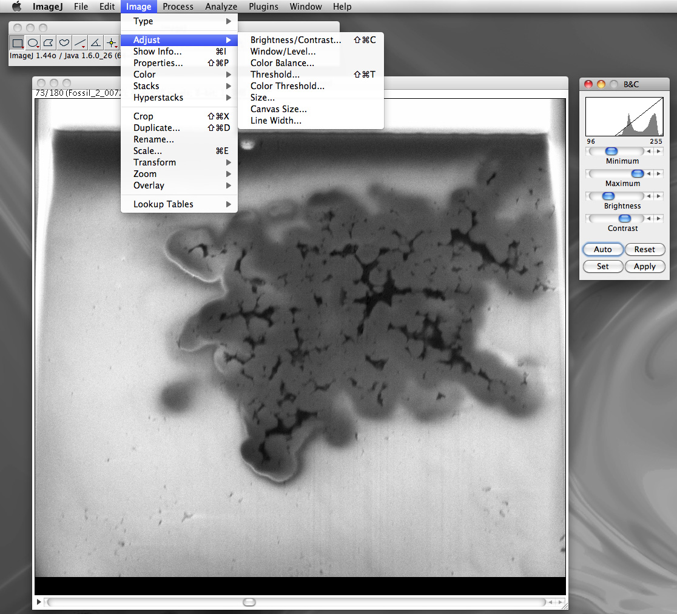Screen dimensions: 677x614
Task: Choose Color Balance... from the submenu
Action: coord(311,63)
